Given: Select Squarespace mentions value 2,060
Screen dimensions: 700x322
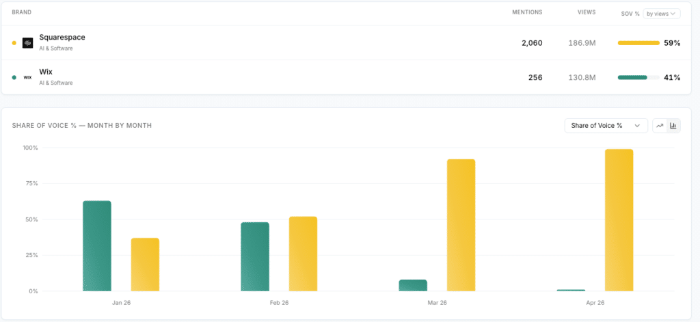Looking at the screenshot, I should click(532, 43).
